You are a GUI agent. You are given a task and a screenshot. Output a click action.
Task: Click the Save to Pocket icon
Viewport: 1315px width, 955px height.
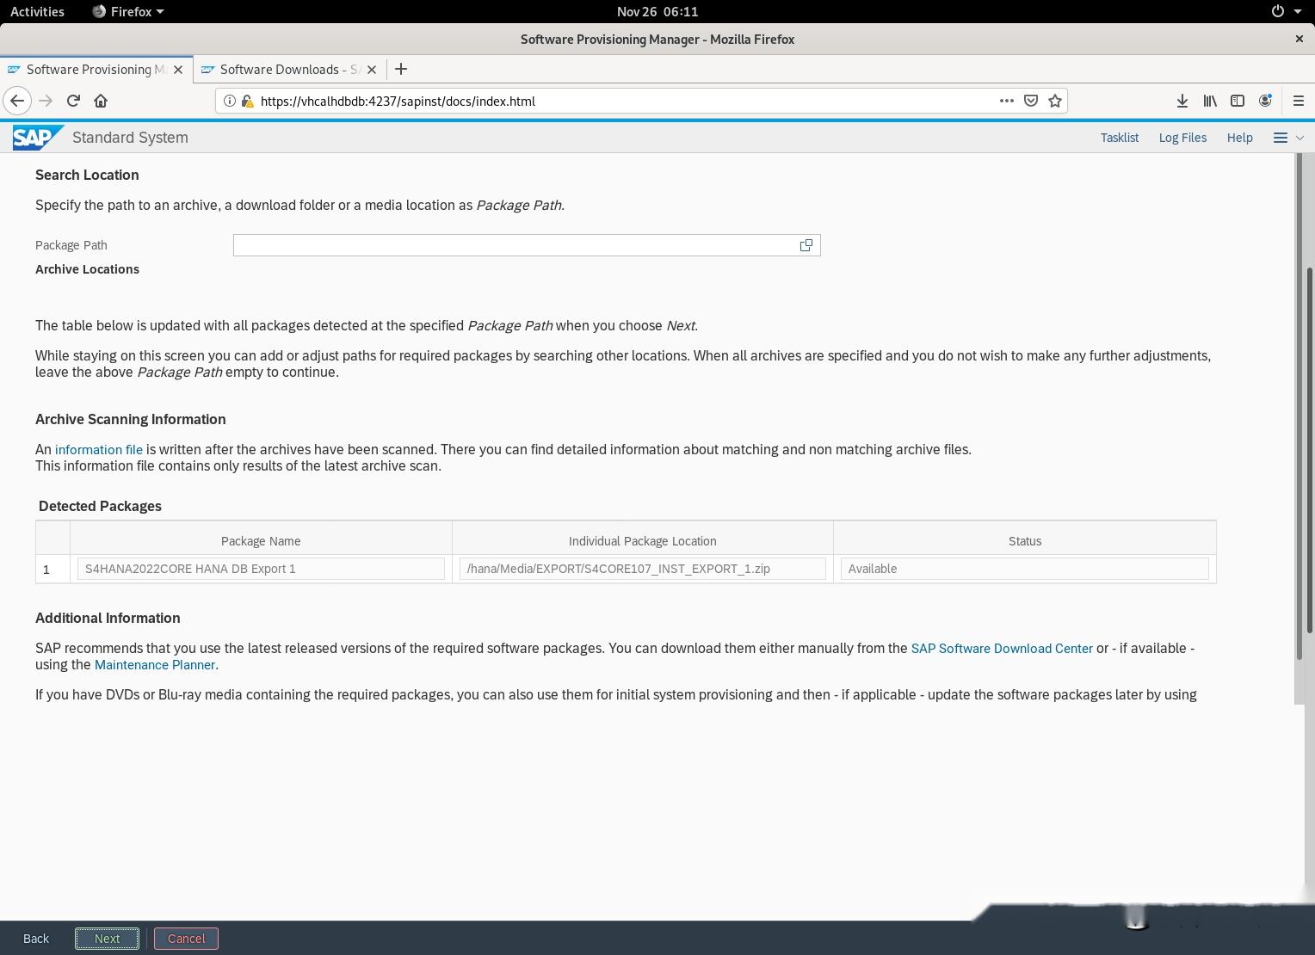tap(1031, 101)
